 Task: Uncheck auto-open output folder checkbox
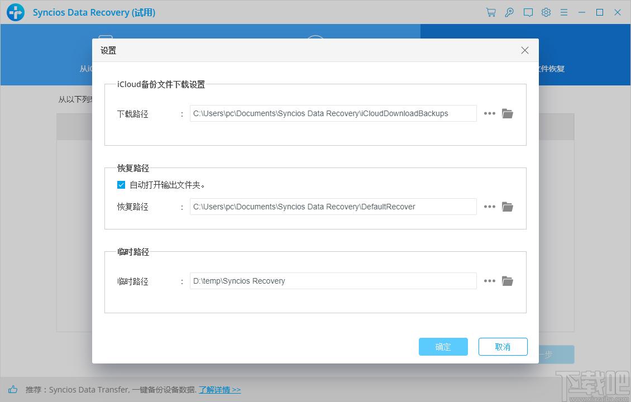(x=121, y=185)
